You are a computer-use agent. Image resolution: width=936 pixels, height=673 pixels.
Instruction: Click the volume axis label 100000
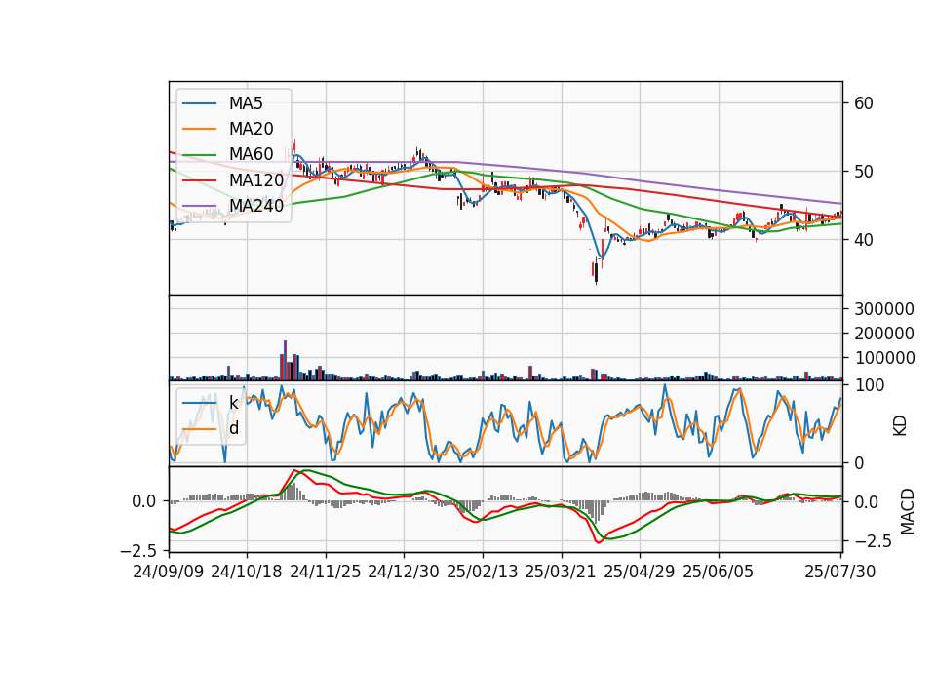pos(884,358)
